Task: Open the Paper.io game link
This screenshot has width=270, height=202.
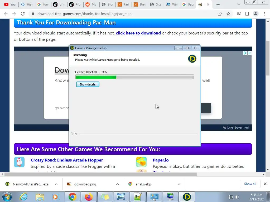Action: point(161,160)
